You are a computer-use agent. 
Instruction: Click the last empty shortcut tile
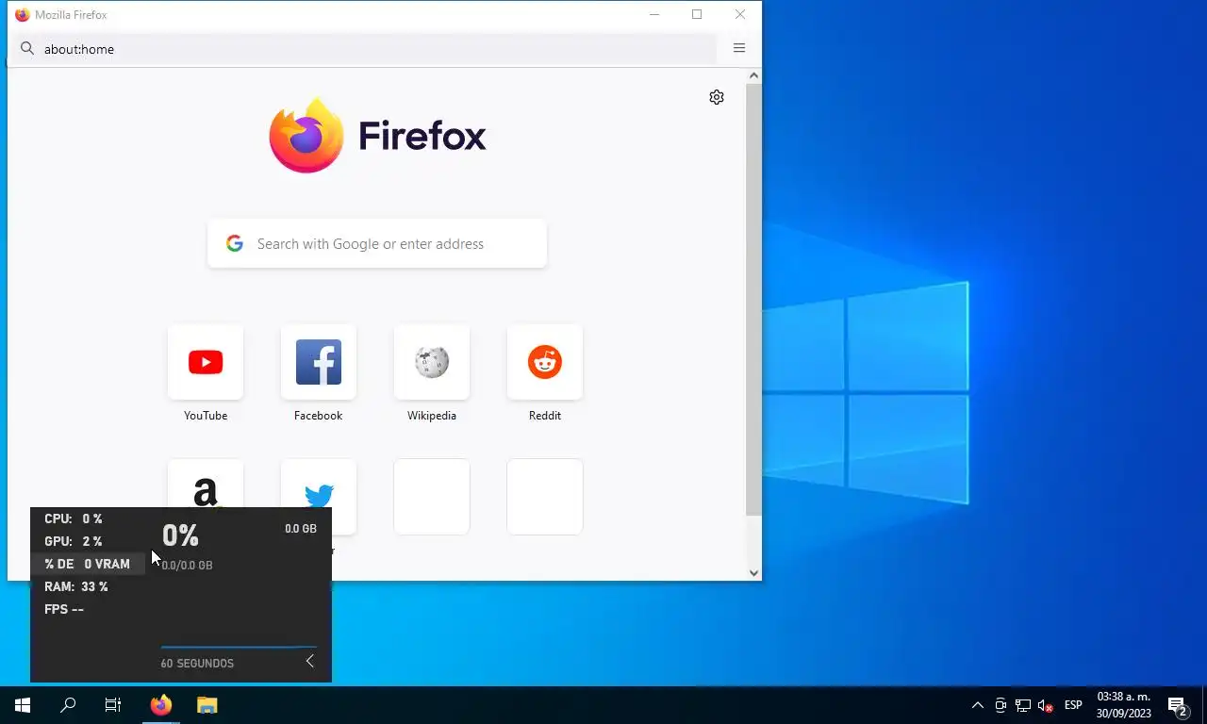[545, 496]
